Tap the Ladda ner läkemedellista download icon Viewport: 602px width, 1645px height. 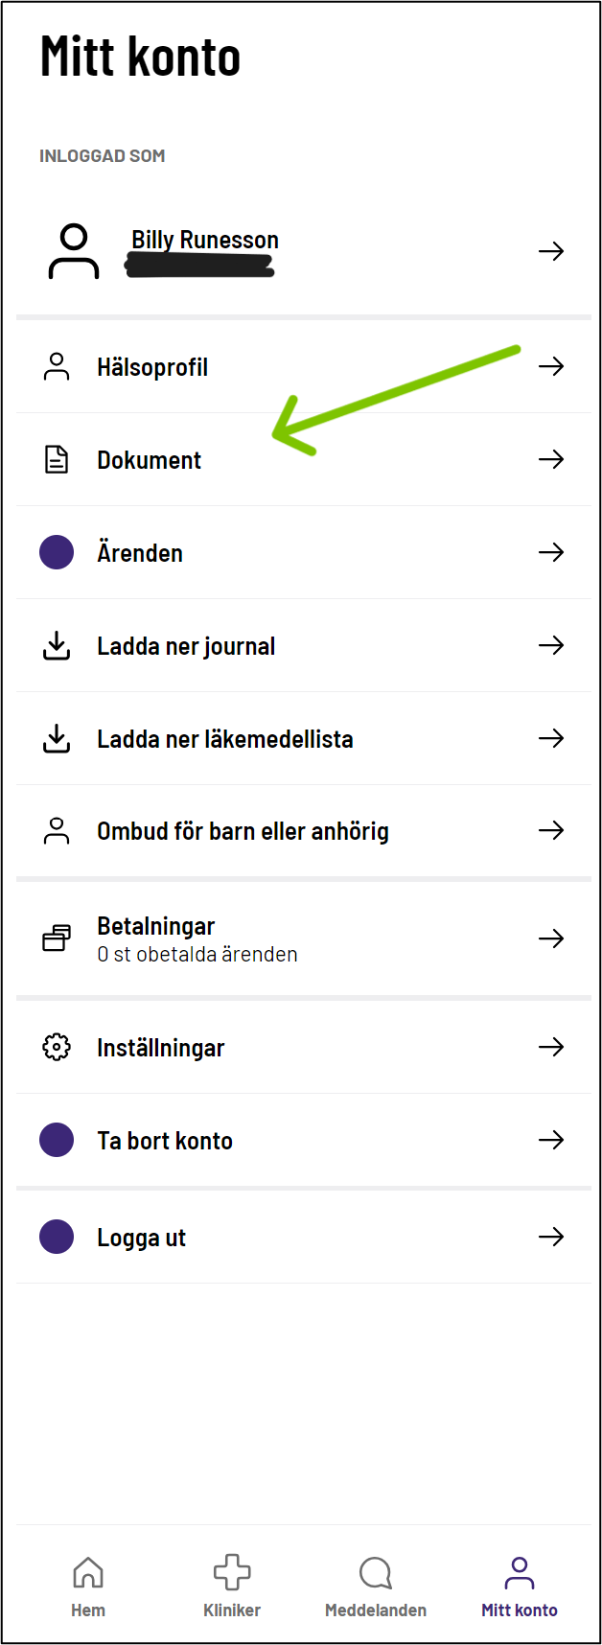coord(57,739)
